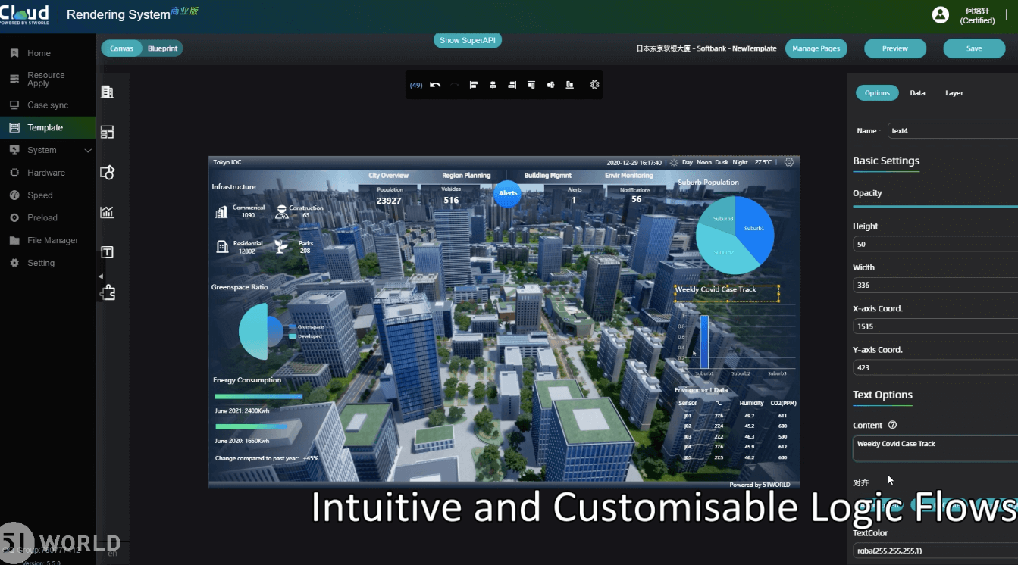Click the undo arrow in canvas toolbar

tap(435, 85)
